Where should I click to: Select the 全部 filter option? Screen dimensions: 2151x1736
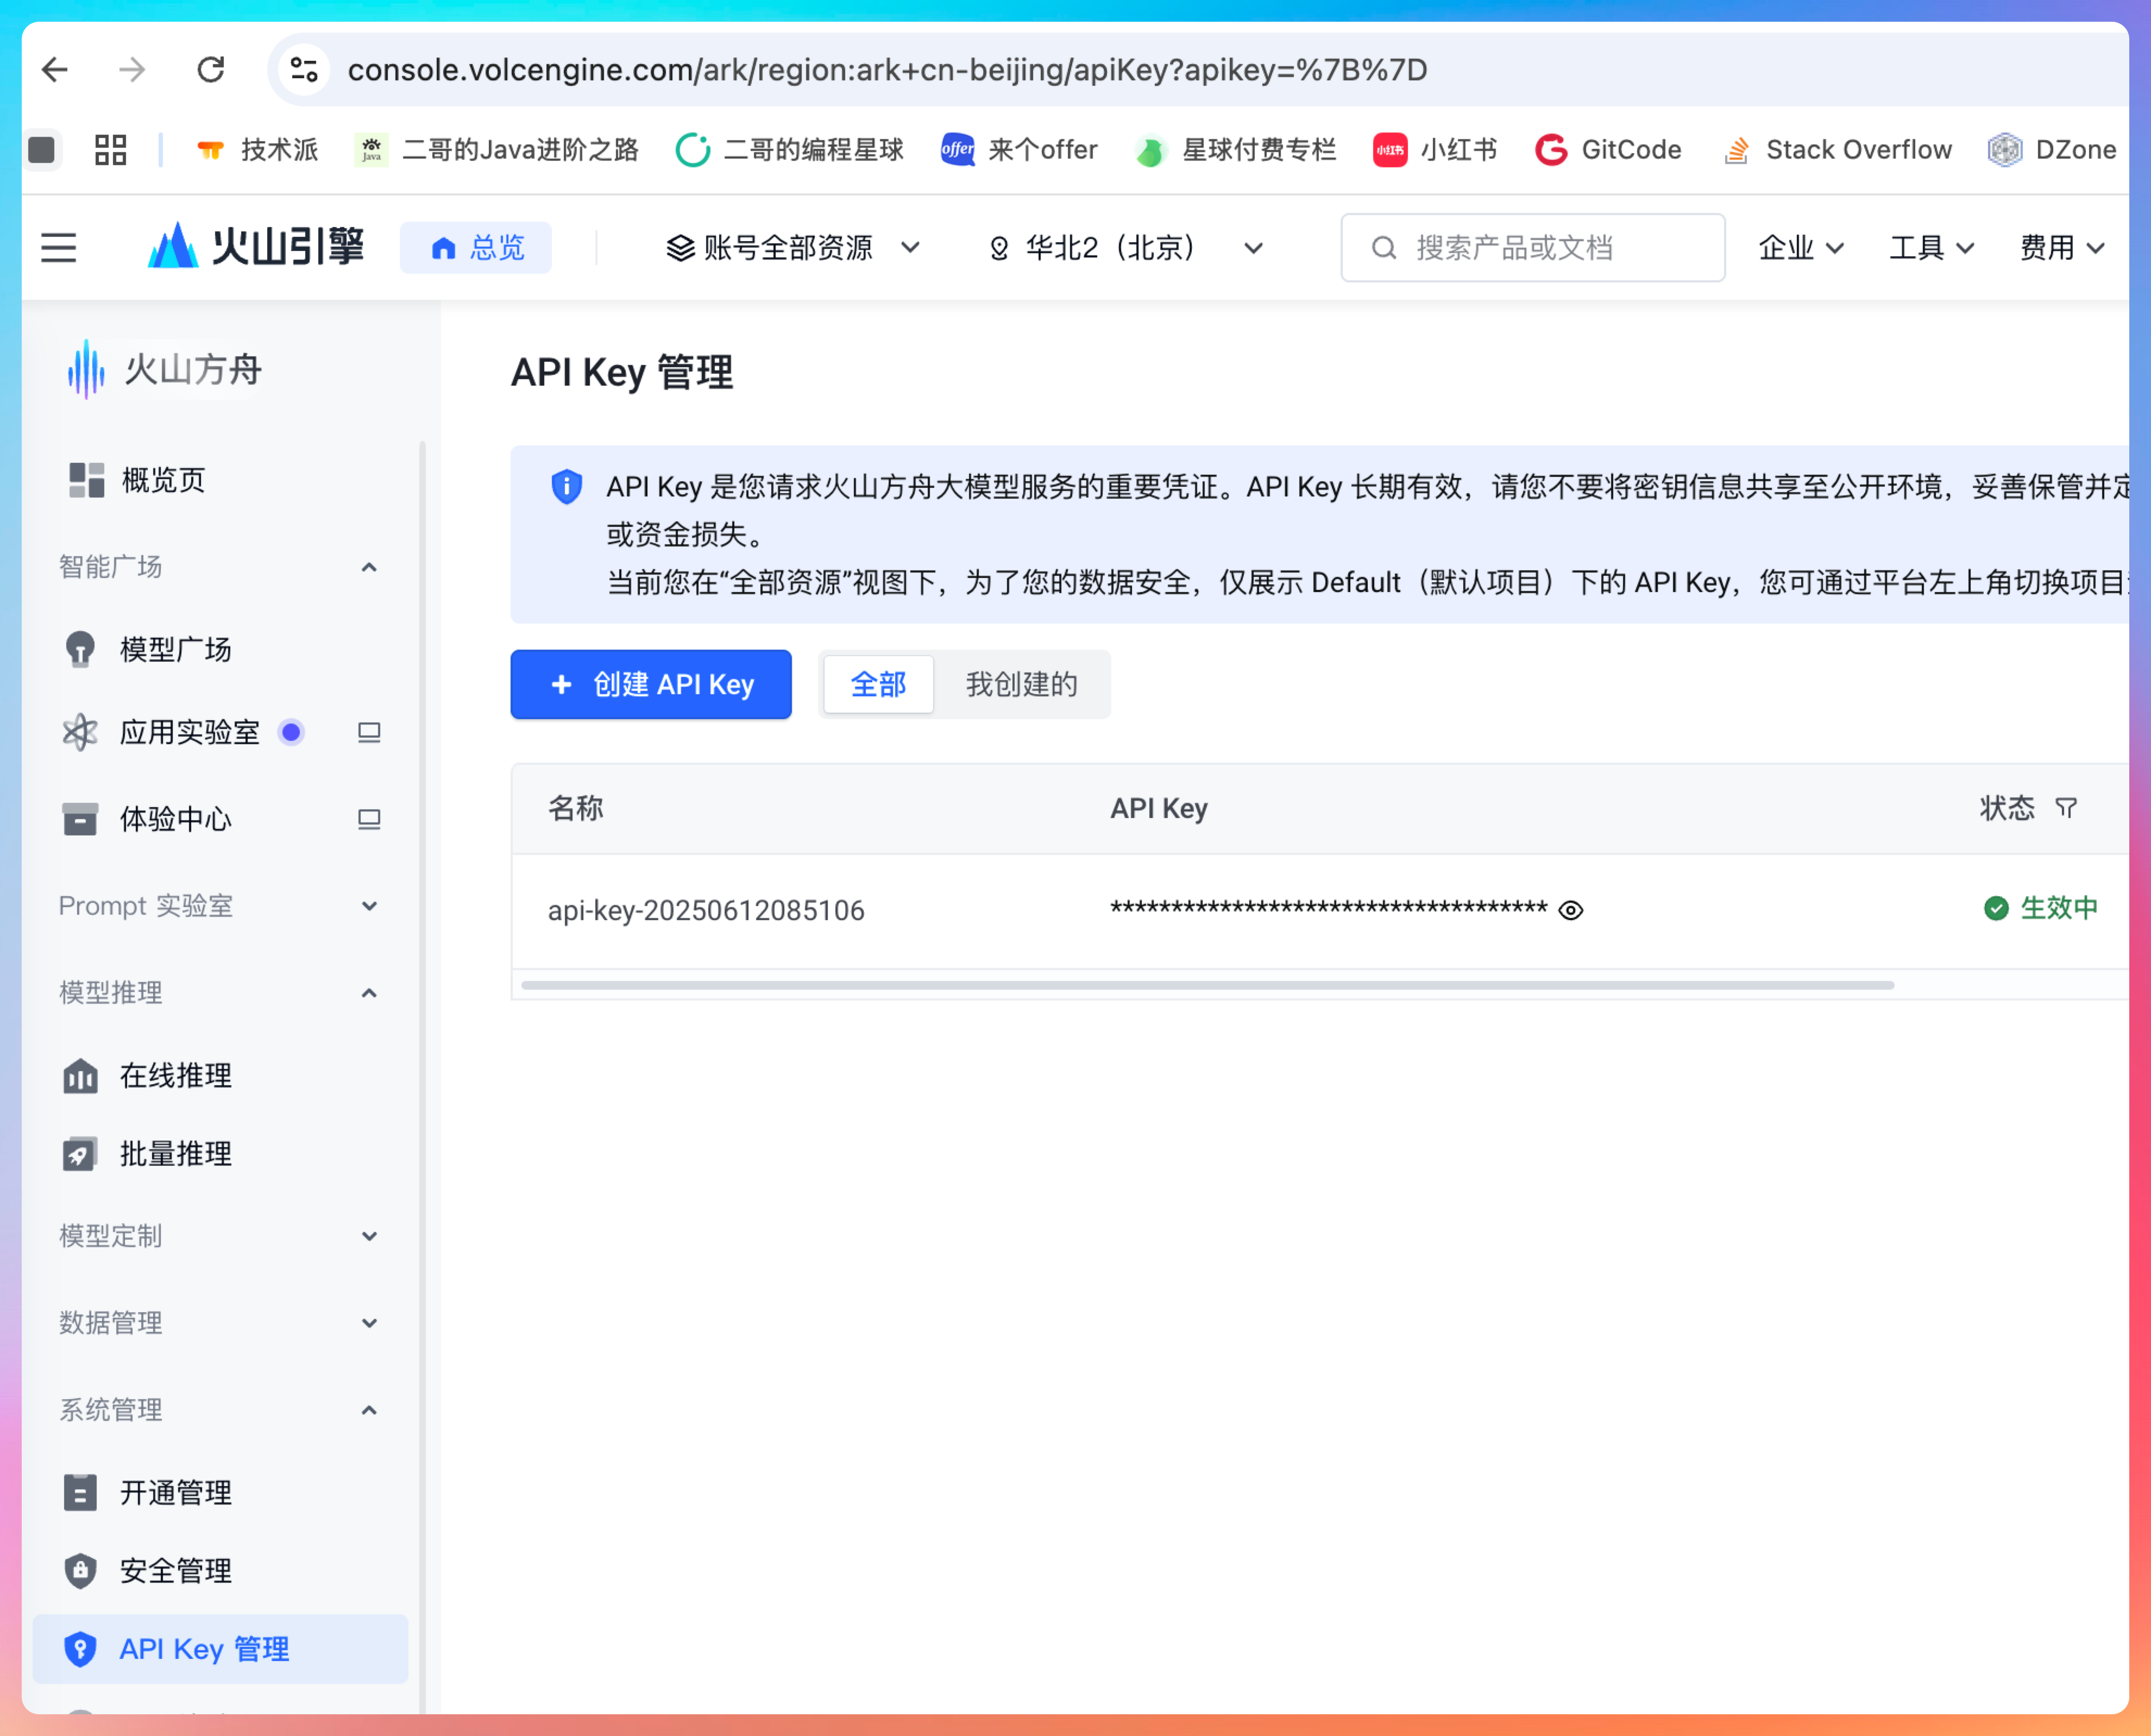pyautogui.click(x=878, y=684)
